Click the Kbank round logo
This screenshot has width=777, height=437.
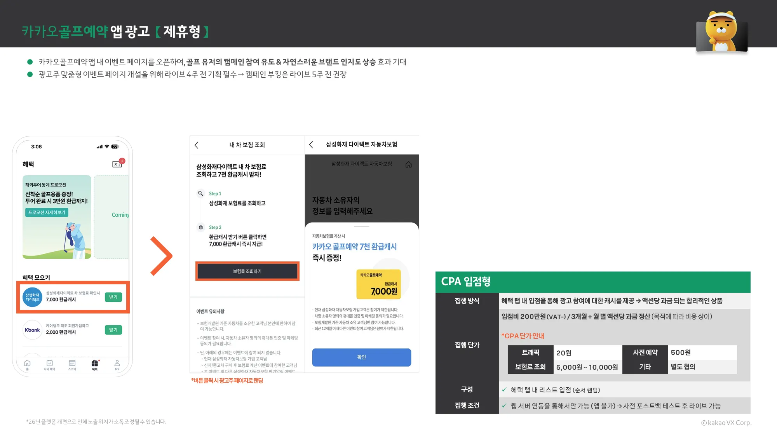(33, 330)
